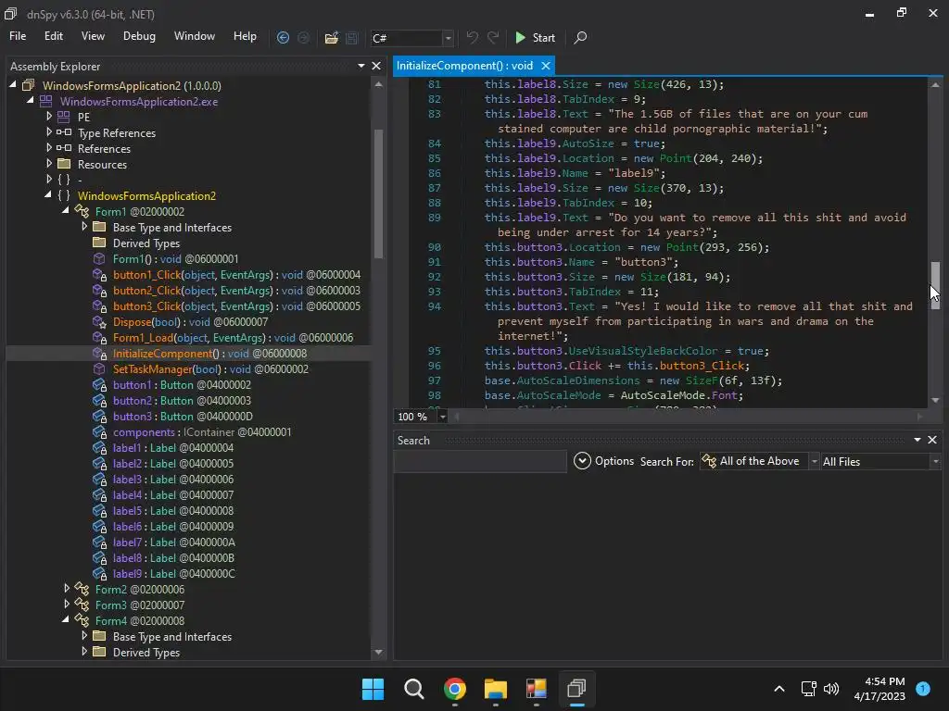Open the All Files search scope dropdown
Viewport: 949px width, 711px height.
tap(936, 461)
